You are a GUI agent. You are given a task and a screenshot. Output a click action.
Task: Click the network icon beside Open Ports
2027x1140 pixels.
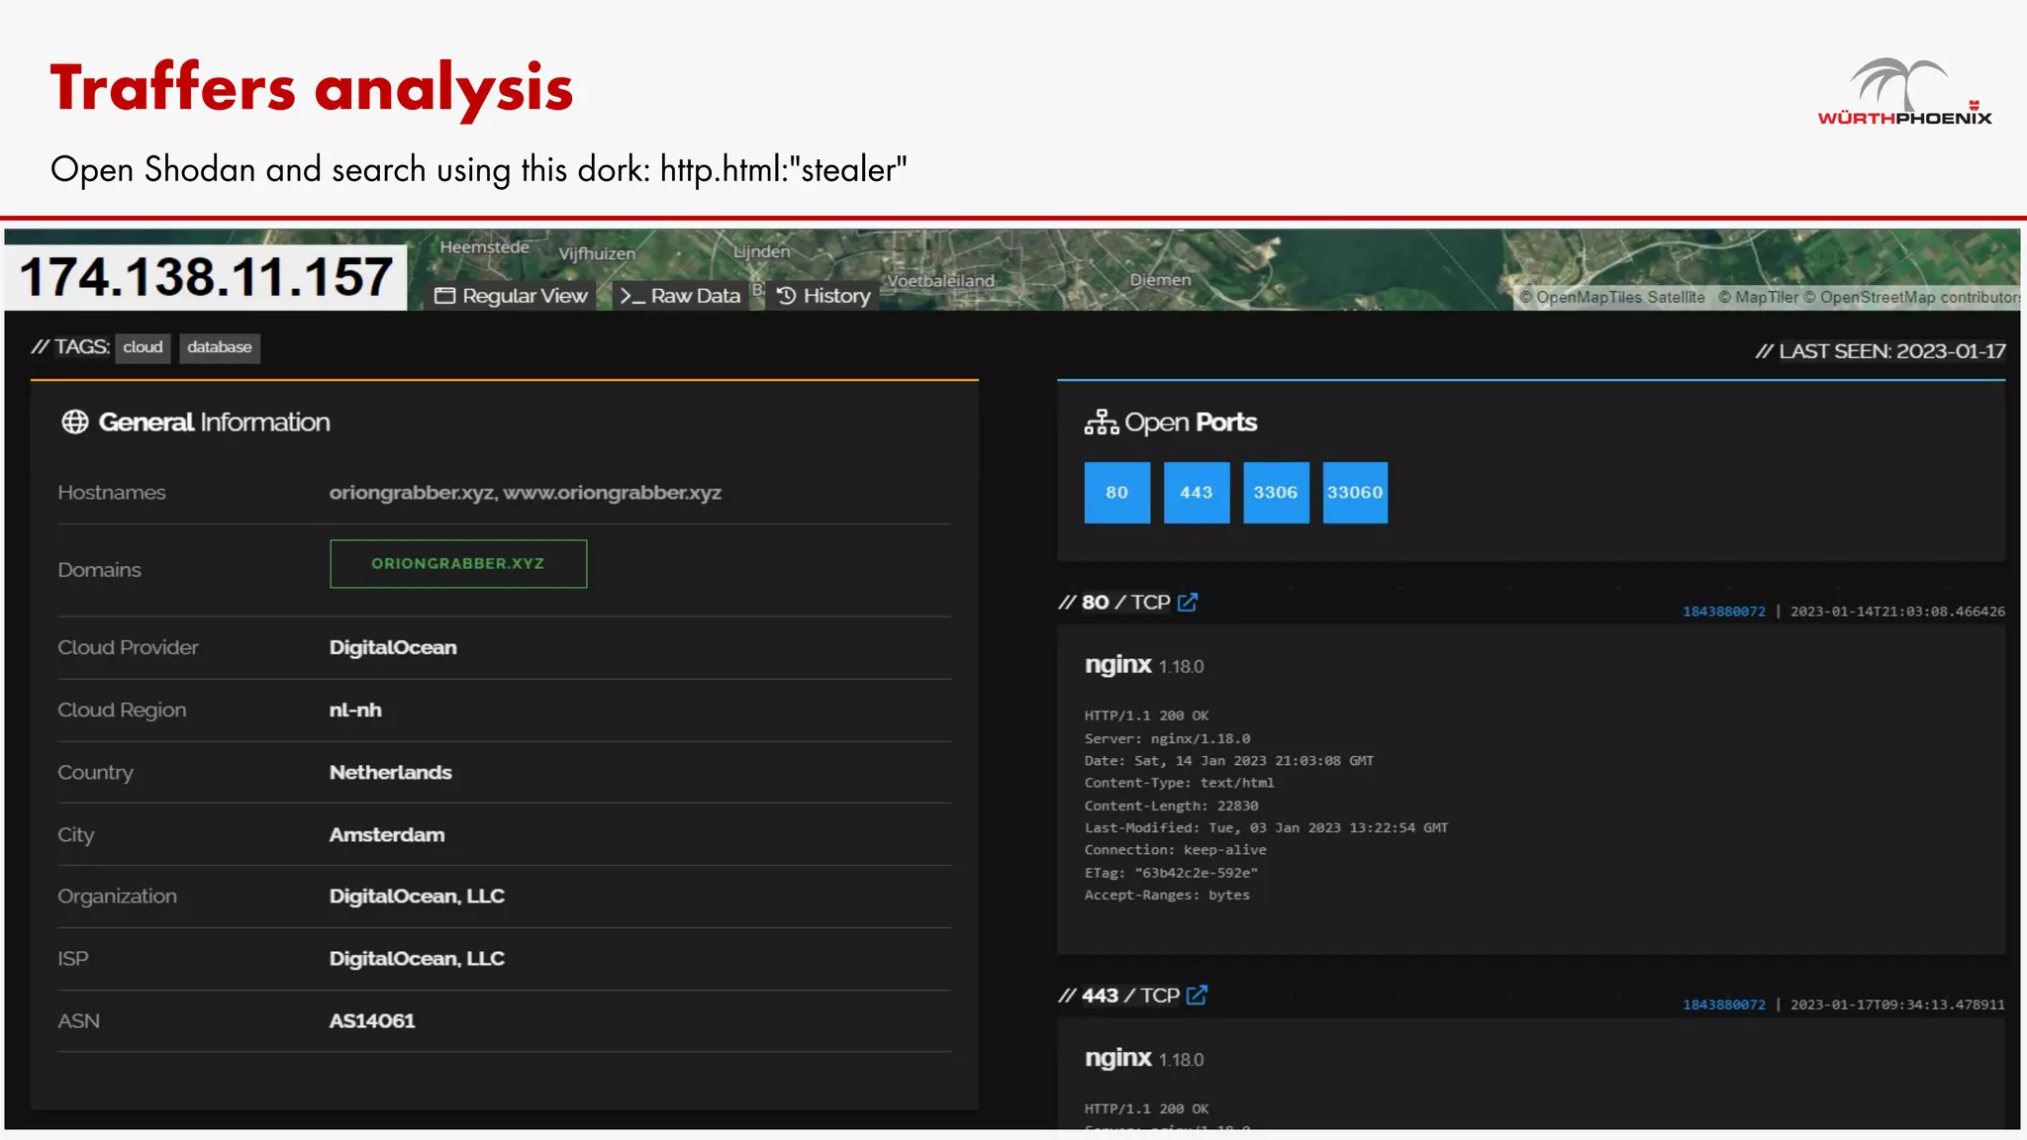click(1101, 423)
